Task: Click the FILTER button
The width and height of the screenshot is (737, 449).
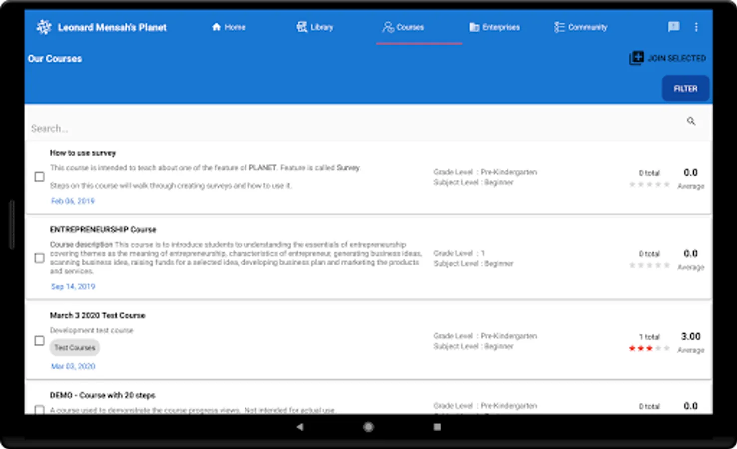Action: pos(685,88)
